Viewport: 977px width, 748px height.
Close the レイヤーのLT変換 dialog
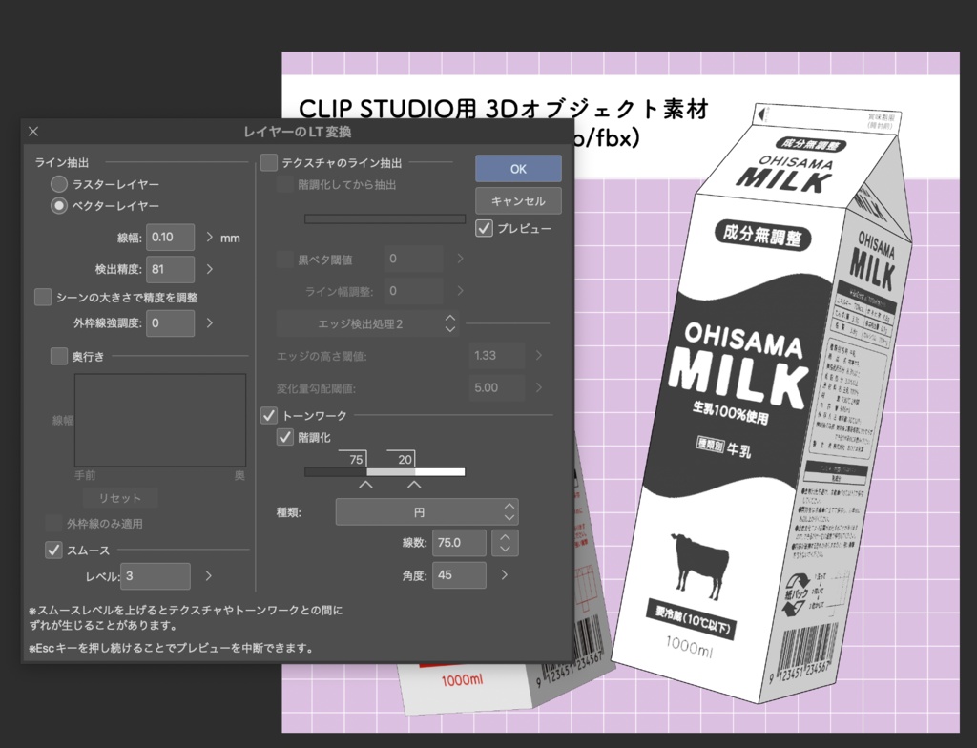tap(32, 132)
